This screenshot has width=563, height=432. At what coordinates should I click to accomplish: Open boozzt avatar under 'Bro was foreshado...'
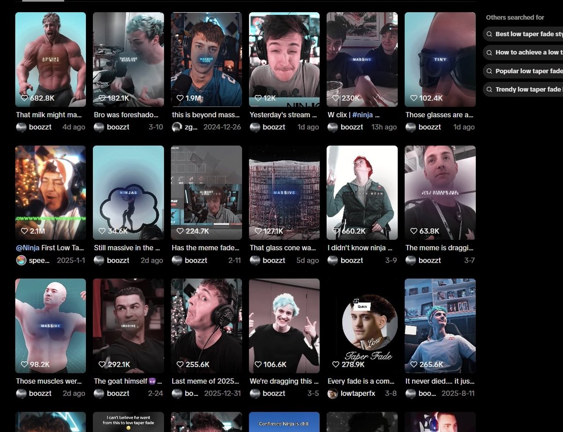point(99,127)
